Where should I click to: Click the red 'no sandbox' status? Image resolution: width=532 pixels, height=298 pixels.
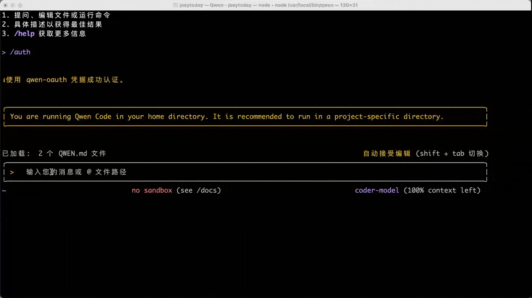(152, 191)
